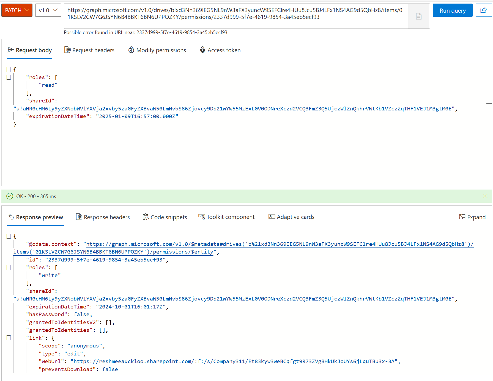Collapse the request body root brace
The height and width of the screenshot is (381, 493).
[x=9, y=69]
